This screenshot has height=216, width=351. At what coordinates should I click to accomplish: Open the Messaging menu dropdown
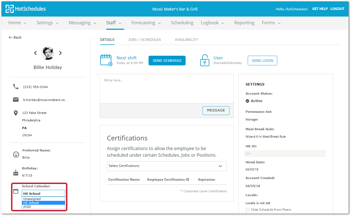click(x=82, y=23)
